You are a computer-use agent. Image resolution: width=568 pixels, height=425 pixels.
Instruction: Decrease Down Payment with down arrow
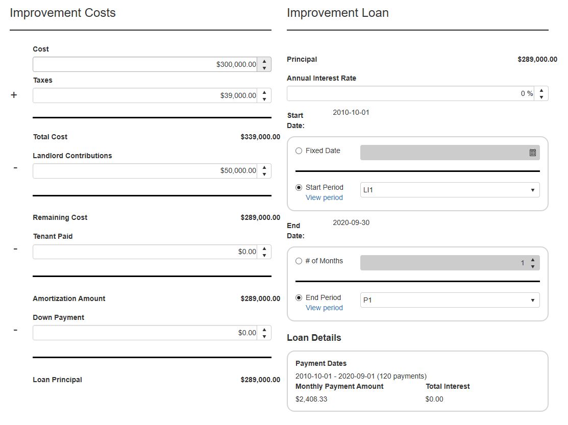tap(264, 336)
